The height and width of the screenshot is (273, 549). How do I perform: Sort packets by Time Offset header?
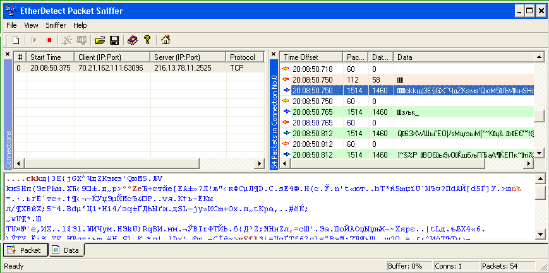coord(311,57)
